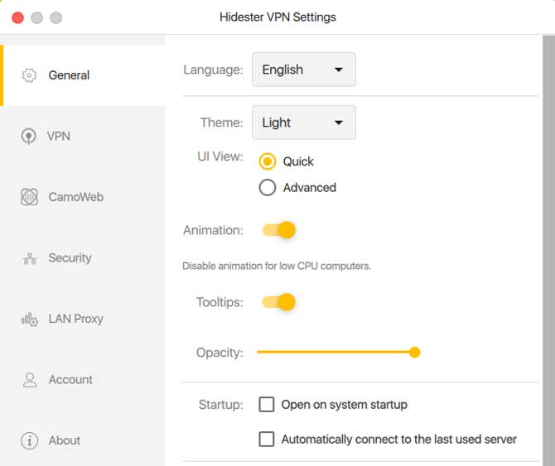The image size is (555, 466).
Task: Check Automatically connect to last used server
Action: tap(267, 440)
